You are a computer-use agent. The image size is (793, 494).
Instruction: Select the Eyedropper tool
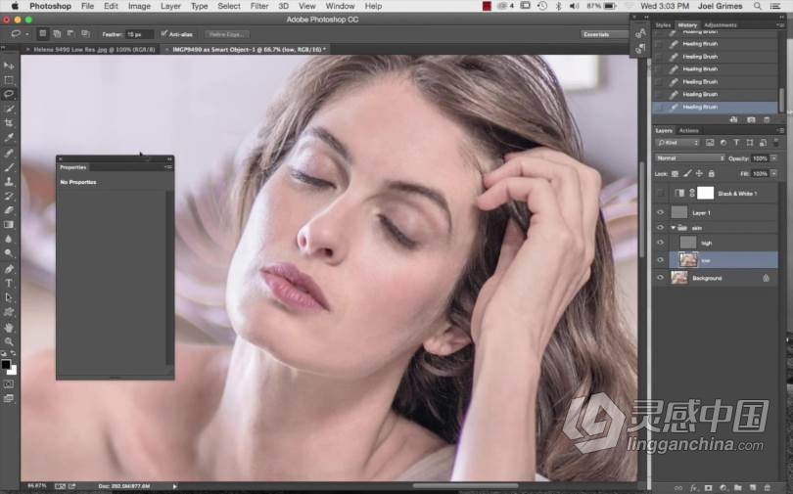coord(9,137)
